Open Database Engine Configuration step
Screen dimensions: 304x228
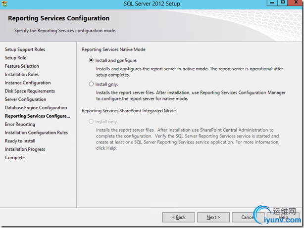[36, 108]
